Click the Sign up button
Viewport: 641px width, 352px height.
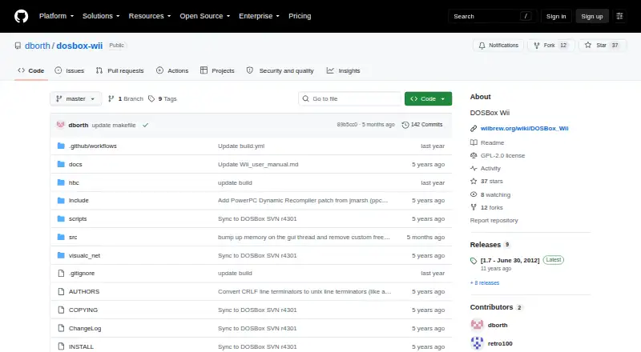[x=592, y=16]
